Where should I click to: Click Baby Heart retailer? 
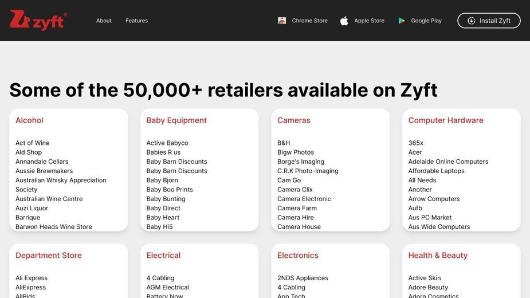point(163,218)
